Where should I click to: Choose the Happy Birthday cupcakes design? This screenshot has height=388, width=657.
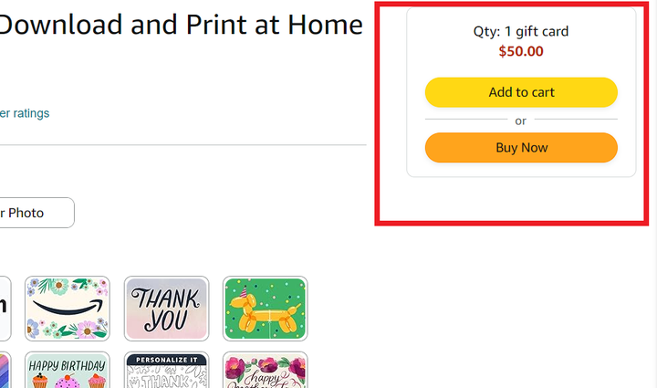(67, 370)
